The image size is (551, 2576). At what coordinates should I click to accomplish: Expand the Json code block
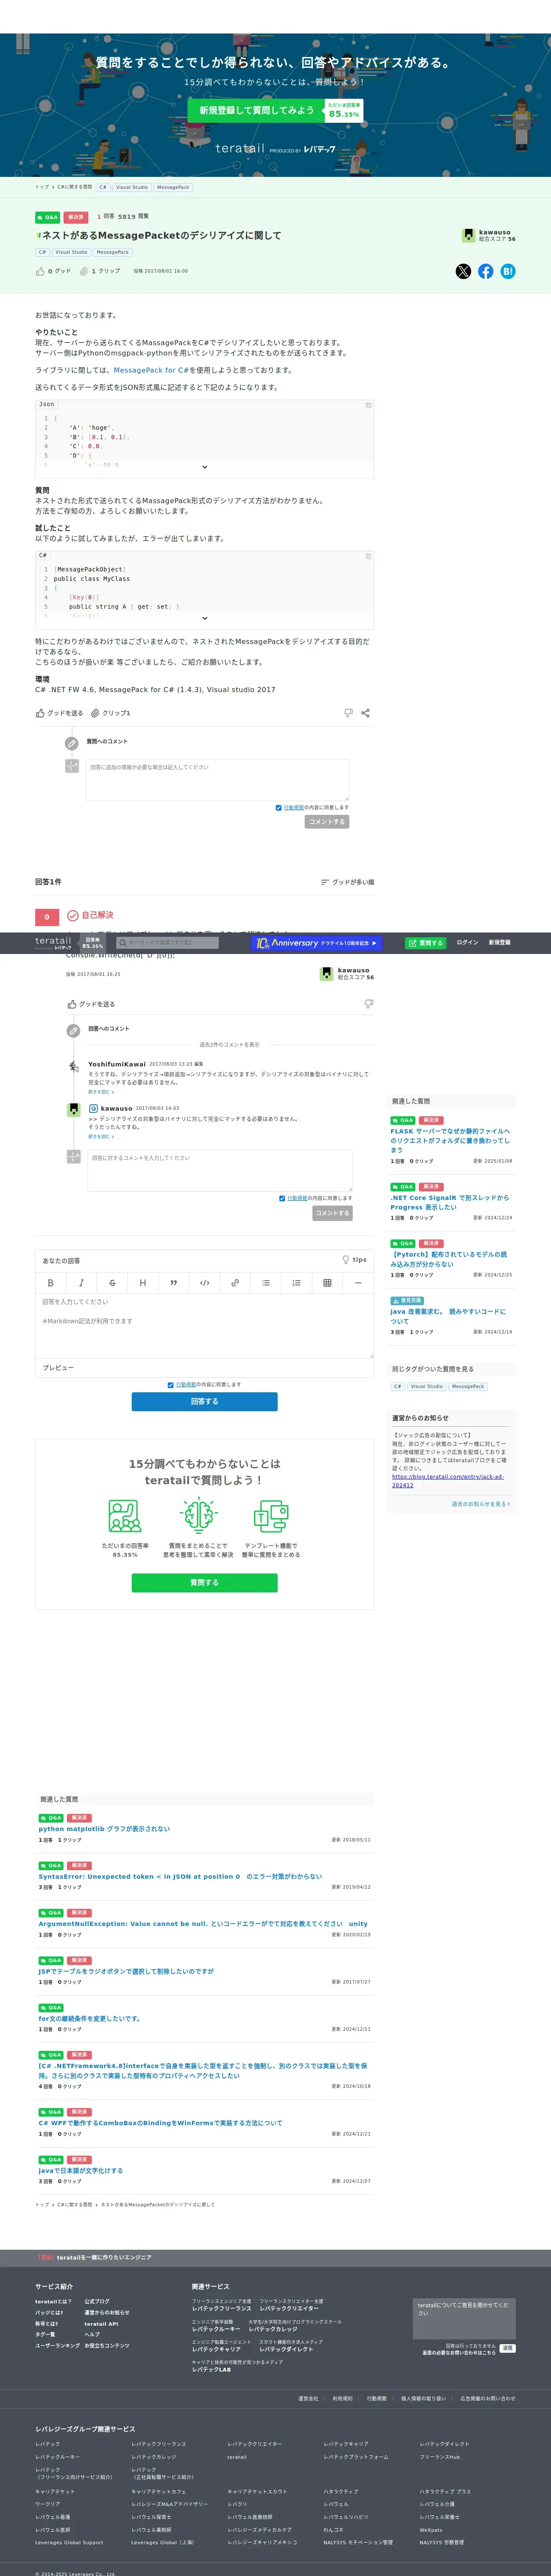[x=205, y=467]
